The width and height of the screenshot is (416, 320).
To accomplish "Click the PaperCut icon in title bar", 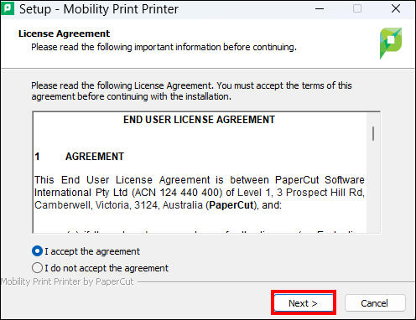I will pos(8,8).
